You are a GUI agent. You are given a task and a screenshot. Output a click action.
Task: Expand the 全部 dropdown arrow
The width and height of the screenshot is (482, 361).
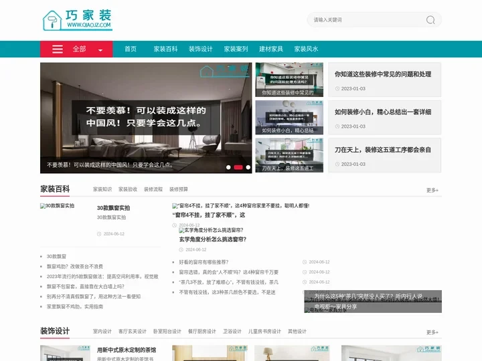pos(100,50)
